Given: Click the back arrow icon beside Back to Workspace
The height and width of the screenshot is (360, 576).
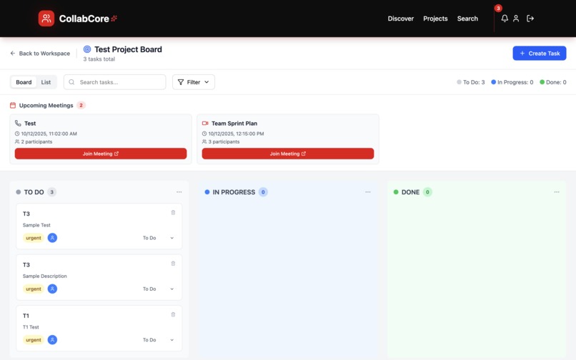Looking at the screenshot, I should click(13, 54).
